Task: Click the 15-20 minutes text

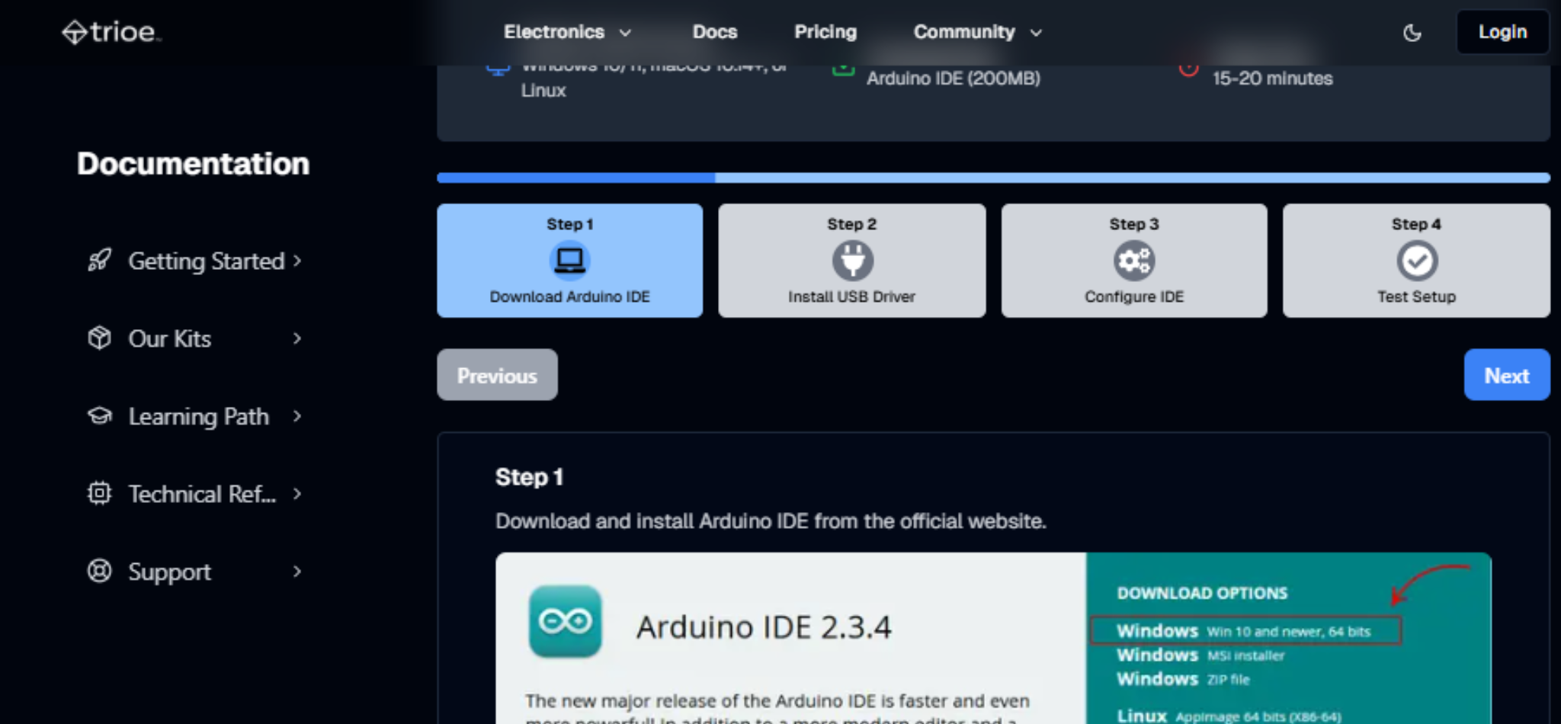Action: coord(1272,78)
